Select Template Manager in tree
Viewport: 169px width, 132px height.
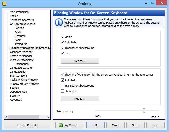pyautogui.click(x=21, y=56)
